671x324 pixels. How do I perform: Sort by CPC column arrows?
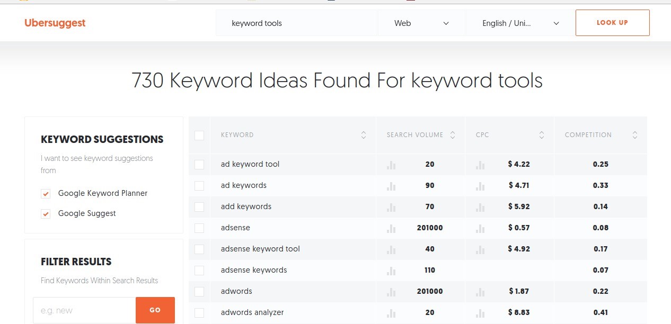point(542,135)
